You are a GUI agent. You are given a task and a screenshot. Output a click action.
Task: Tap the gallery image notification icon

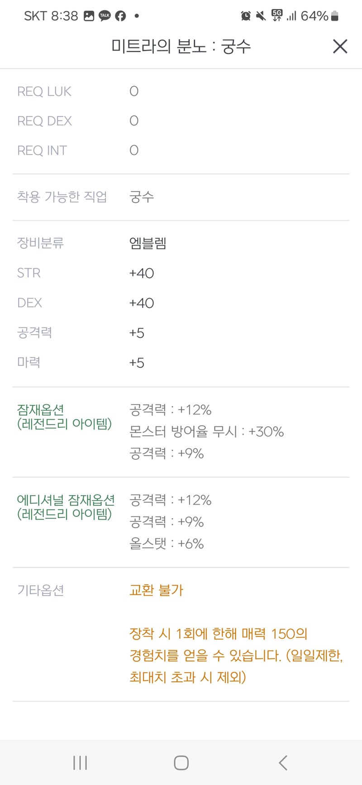pos(89,16)
